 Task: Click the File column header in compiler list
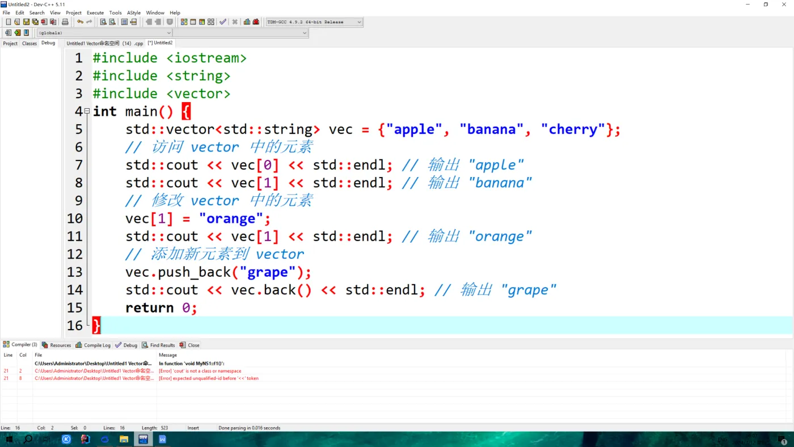[39, 355]
